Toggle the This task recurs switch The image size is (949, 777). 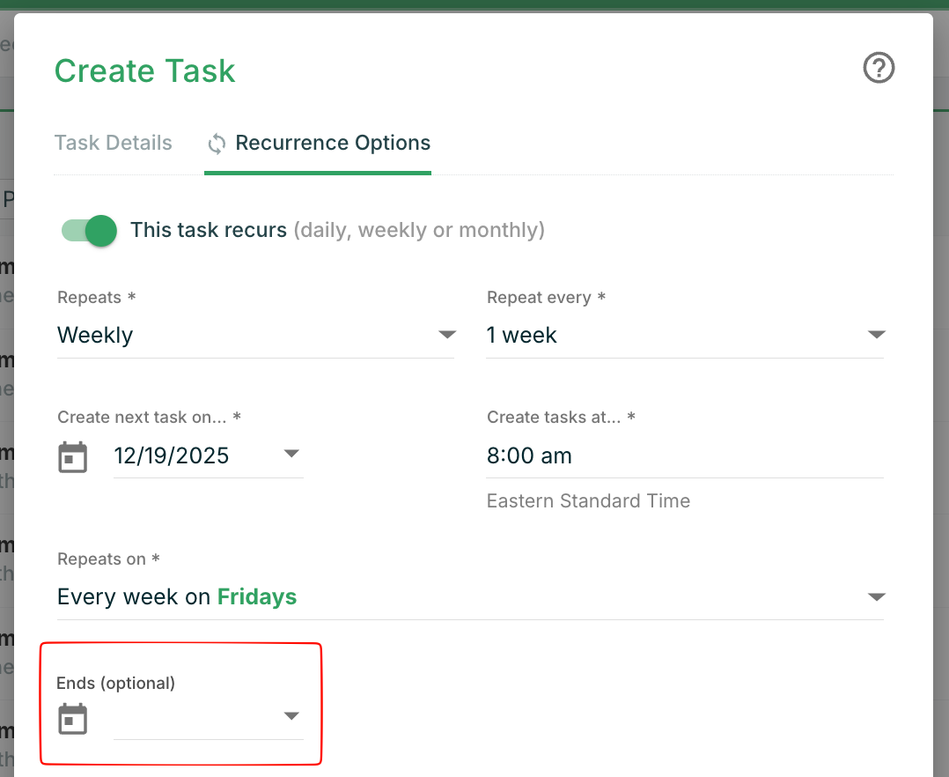tap(90, 231)
